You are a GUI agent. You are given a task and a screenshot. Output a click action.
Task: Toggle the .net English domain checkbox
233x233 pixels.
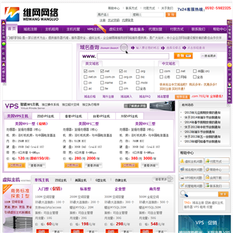(x=102, y=71)
